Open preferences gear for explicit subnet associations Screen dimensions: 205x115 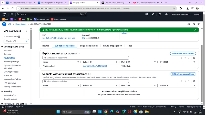194,58
